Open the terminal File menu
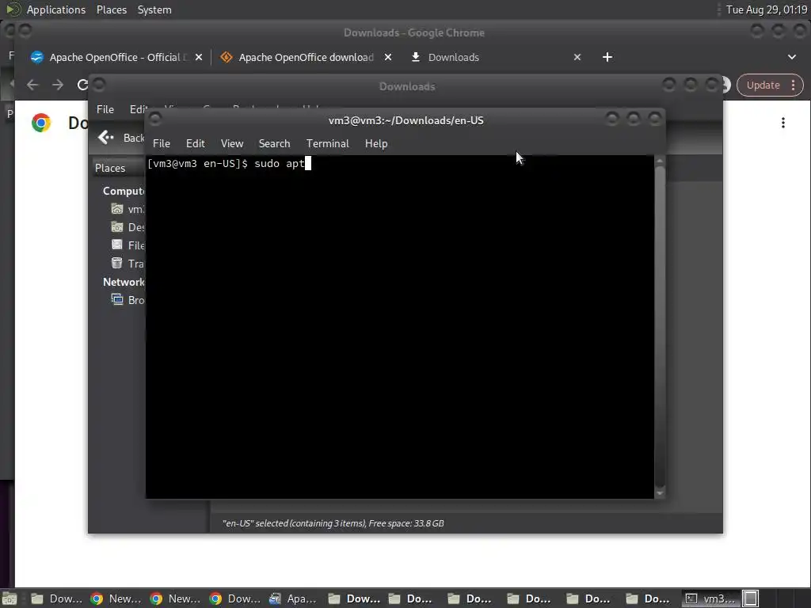The height and width of the screenshot is (608, 811). tap(162, 143)
